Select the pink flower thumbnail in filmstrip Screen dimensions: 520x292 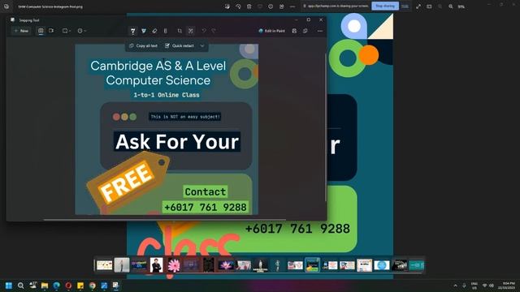pos(173,265)
